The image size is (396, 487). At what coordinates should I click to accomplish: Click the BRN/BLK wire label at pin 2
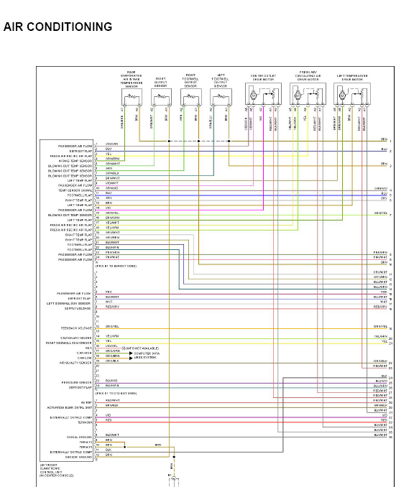pos(112,405)
